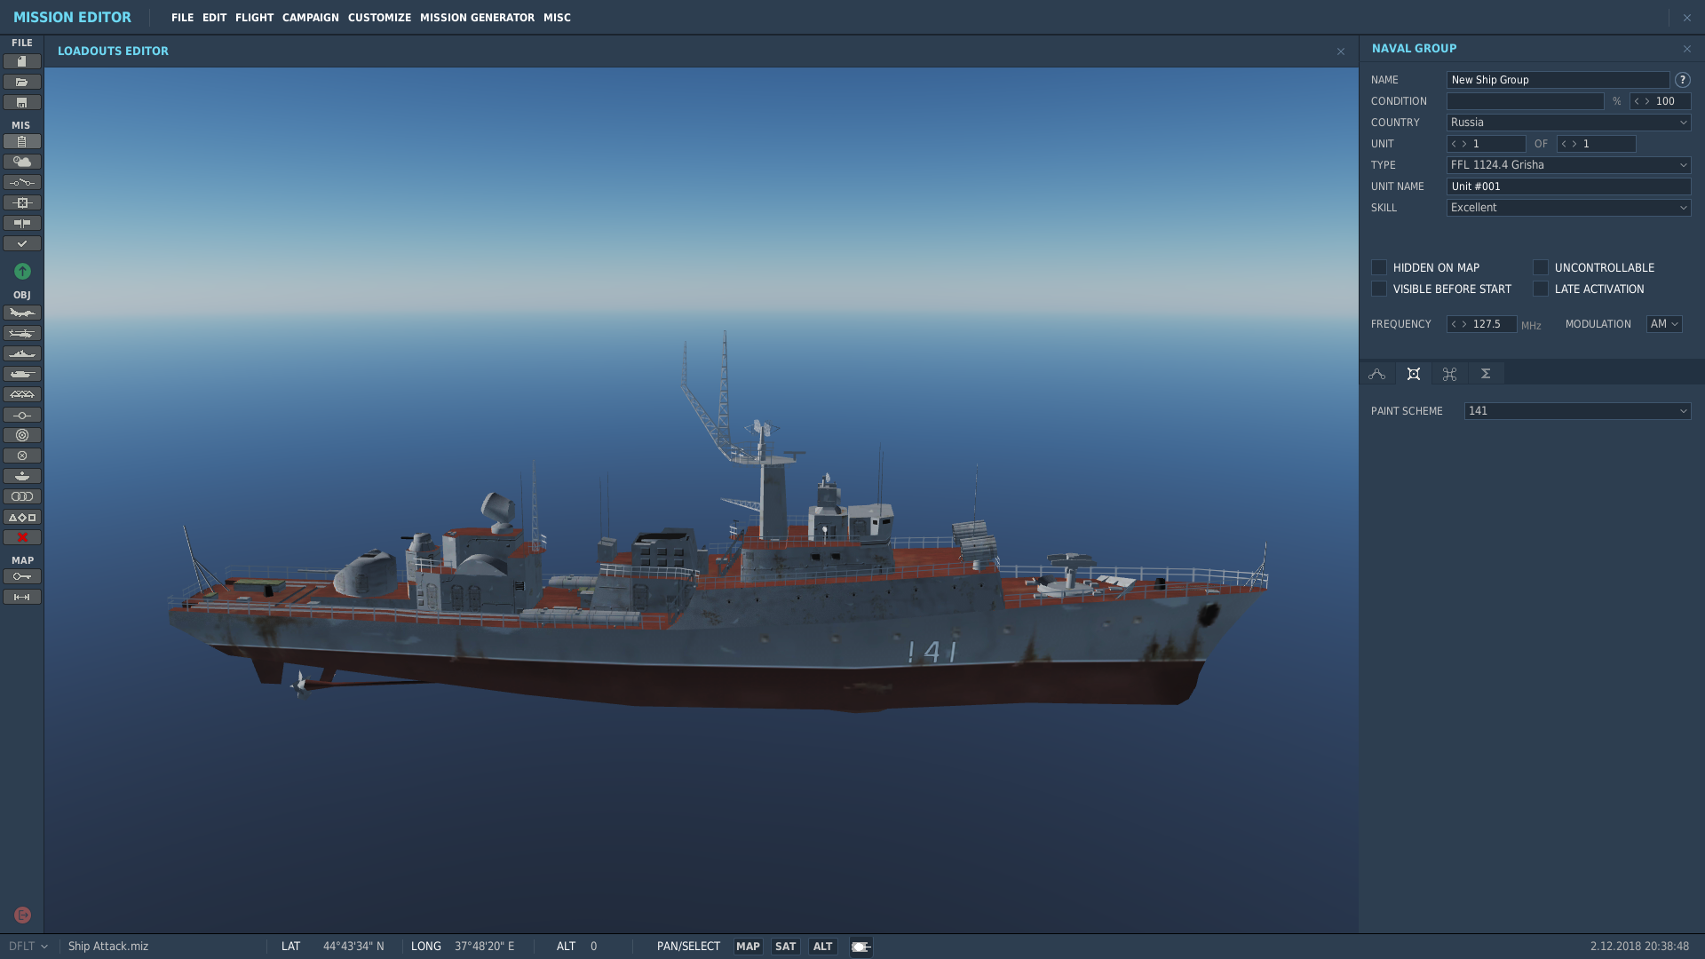Enable the Hidden on Map checkbox

pos(1379,267)
